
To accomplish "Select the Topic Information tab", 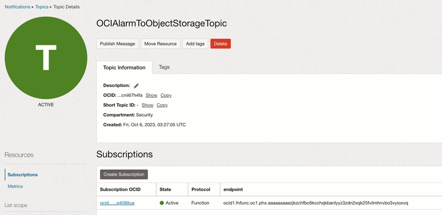I will [x=124, y=68].
